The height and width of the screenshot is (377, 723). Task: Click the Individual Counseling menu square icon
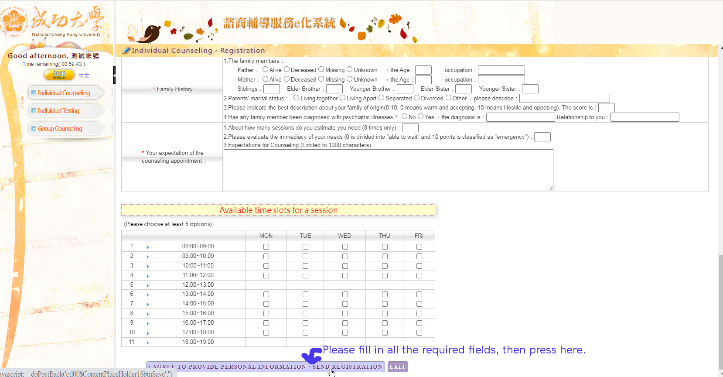pyautogui.click(x=34, y=93)
